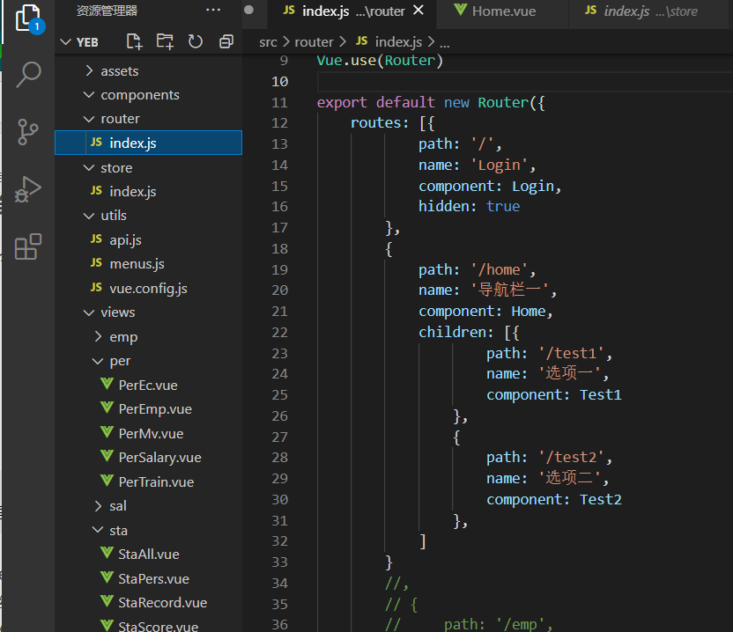
Task: Open vue.config.js file
Action: coord(149,288)
